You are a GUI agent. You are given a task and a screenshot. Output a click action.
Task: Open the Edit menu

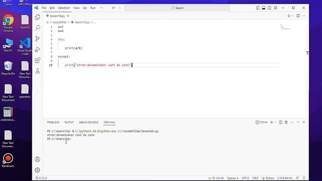[52, 8]
